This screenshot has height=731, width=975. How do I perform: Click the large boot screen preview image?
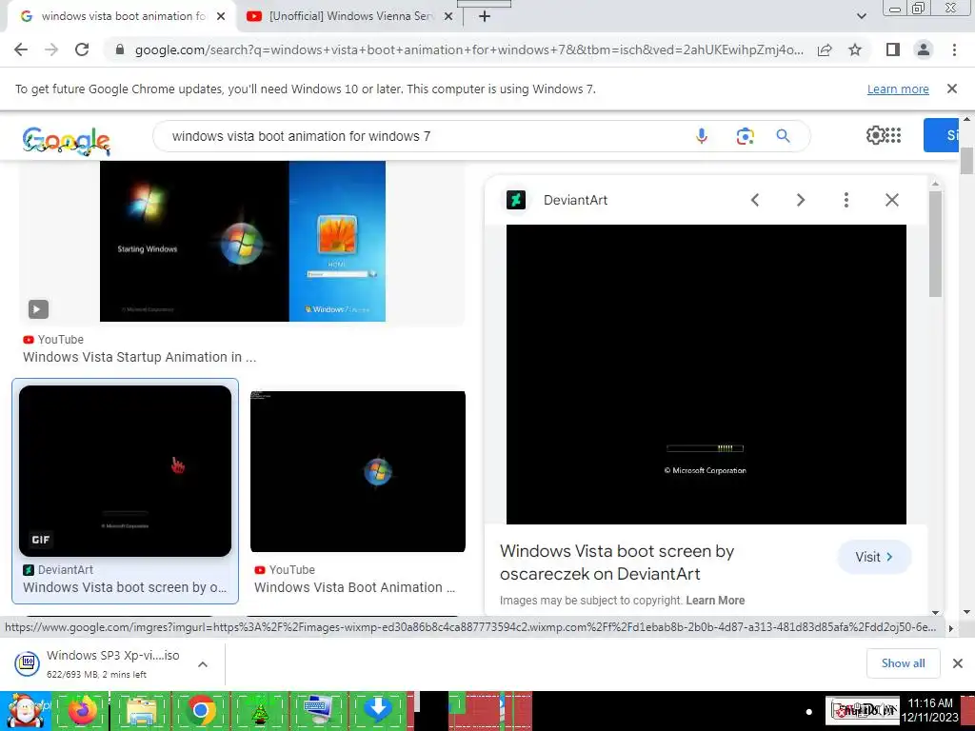pyautogui.click(x=706, y=374)
